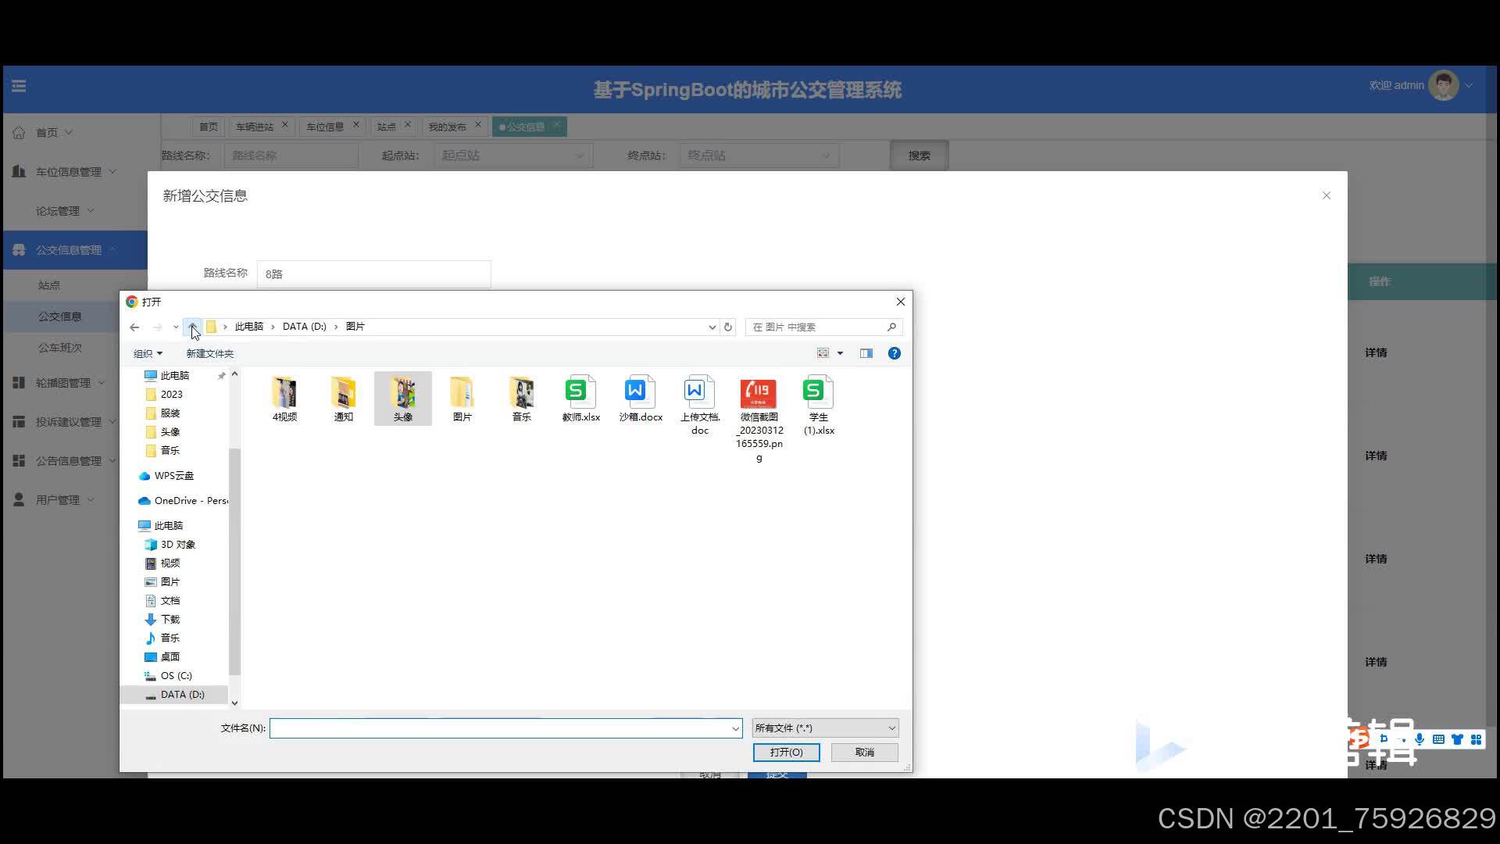Toggle the preview pane icon

tap(866, 353)
